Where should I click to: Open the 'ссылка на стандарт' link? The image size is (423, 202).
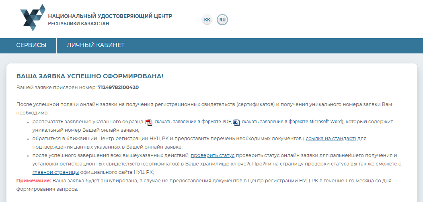coord(330,139)
